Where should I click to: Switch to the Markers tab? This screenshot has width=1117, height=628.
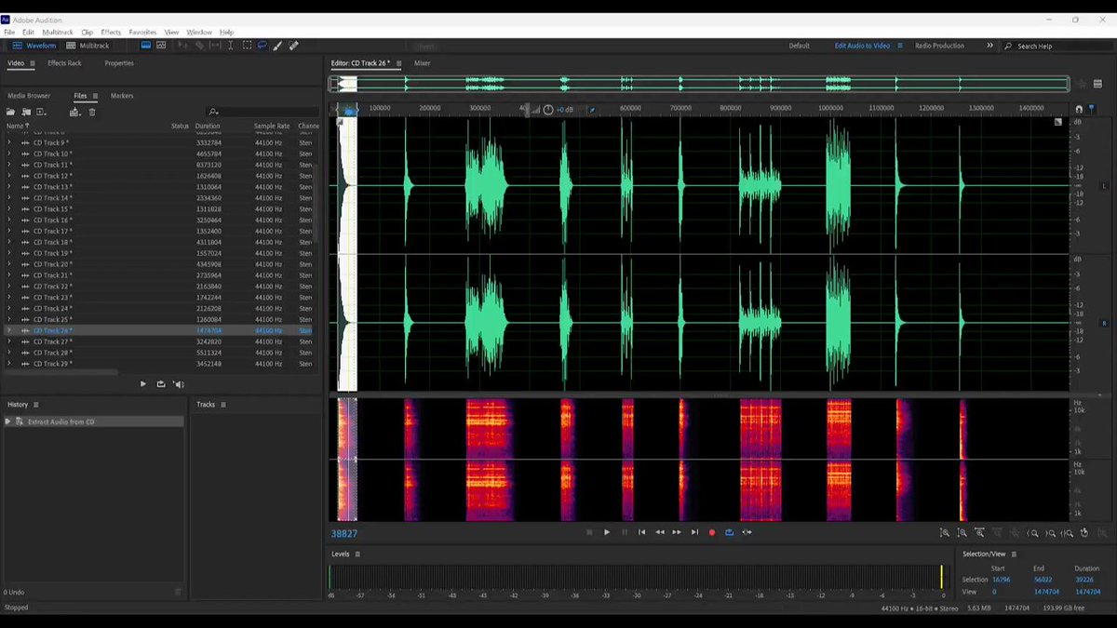[122, 96]
